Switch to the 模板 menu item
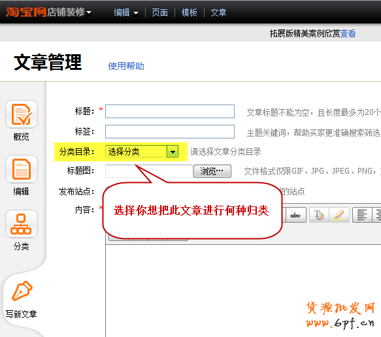Image resolution: width=381 pixels, height=337 pixels. pos(190,12)
